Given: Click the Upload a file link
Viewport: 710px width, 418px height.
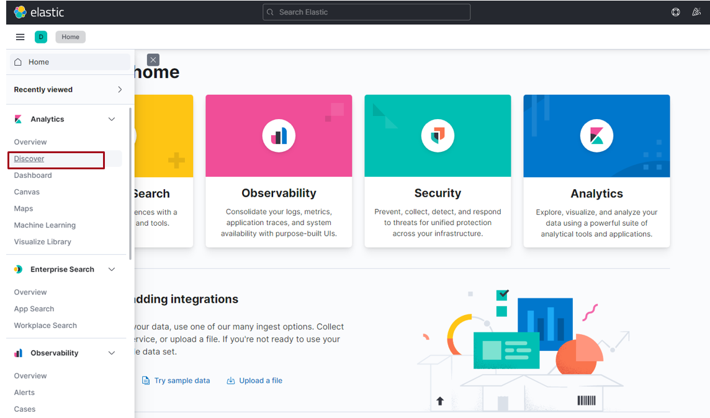Looking at the screenshot, I should 261,381.
